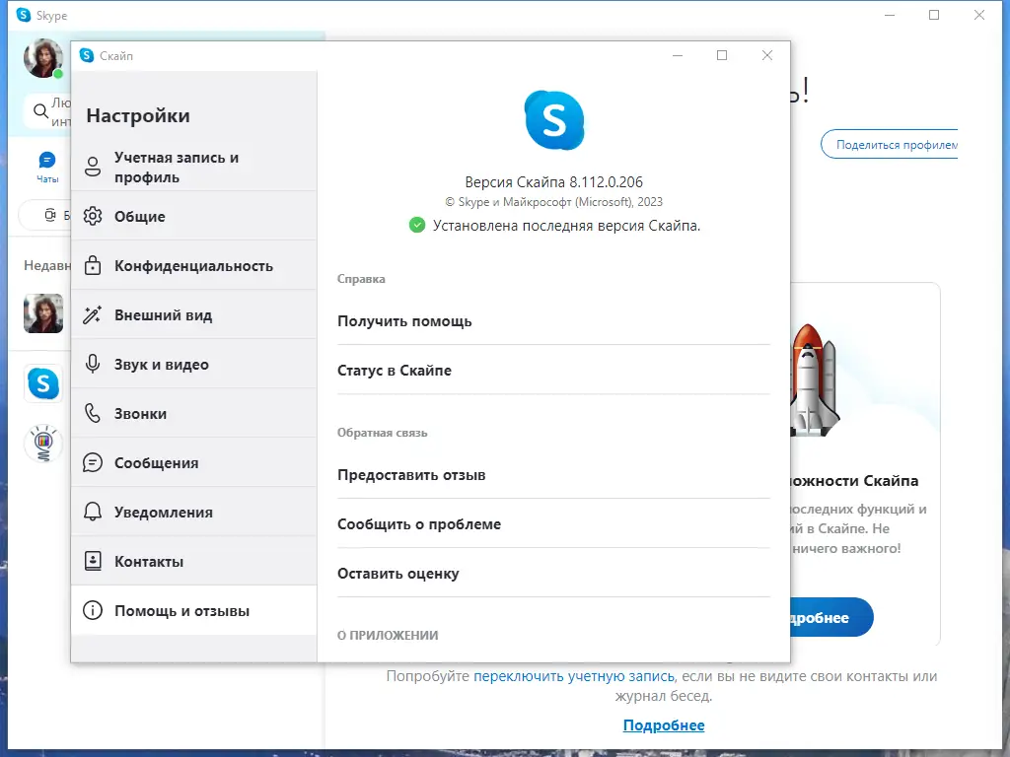Go to the Контакты settings section
The width and height of the screenshot is (1010, 757).
pos(194,561)
